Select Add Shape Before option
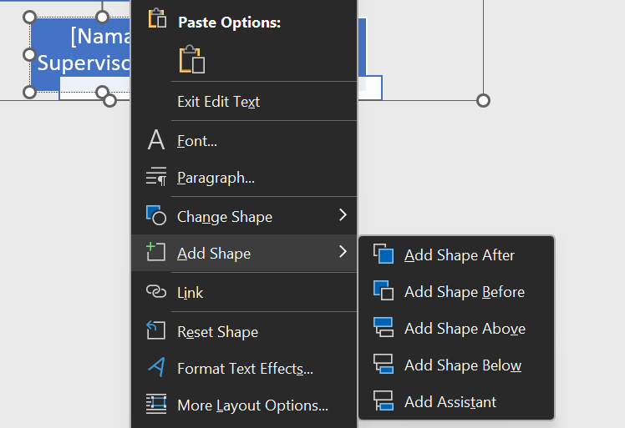 (x=464, y=292)
